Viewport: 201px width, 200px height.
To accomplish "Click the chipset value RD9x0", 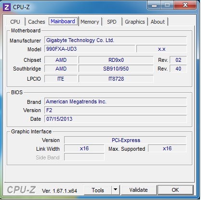I will pyautogui.click(x=116, y=60).
